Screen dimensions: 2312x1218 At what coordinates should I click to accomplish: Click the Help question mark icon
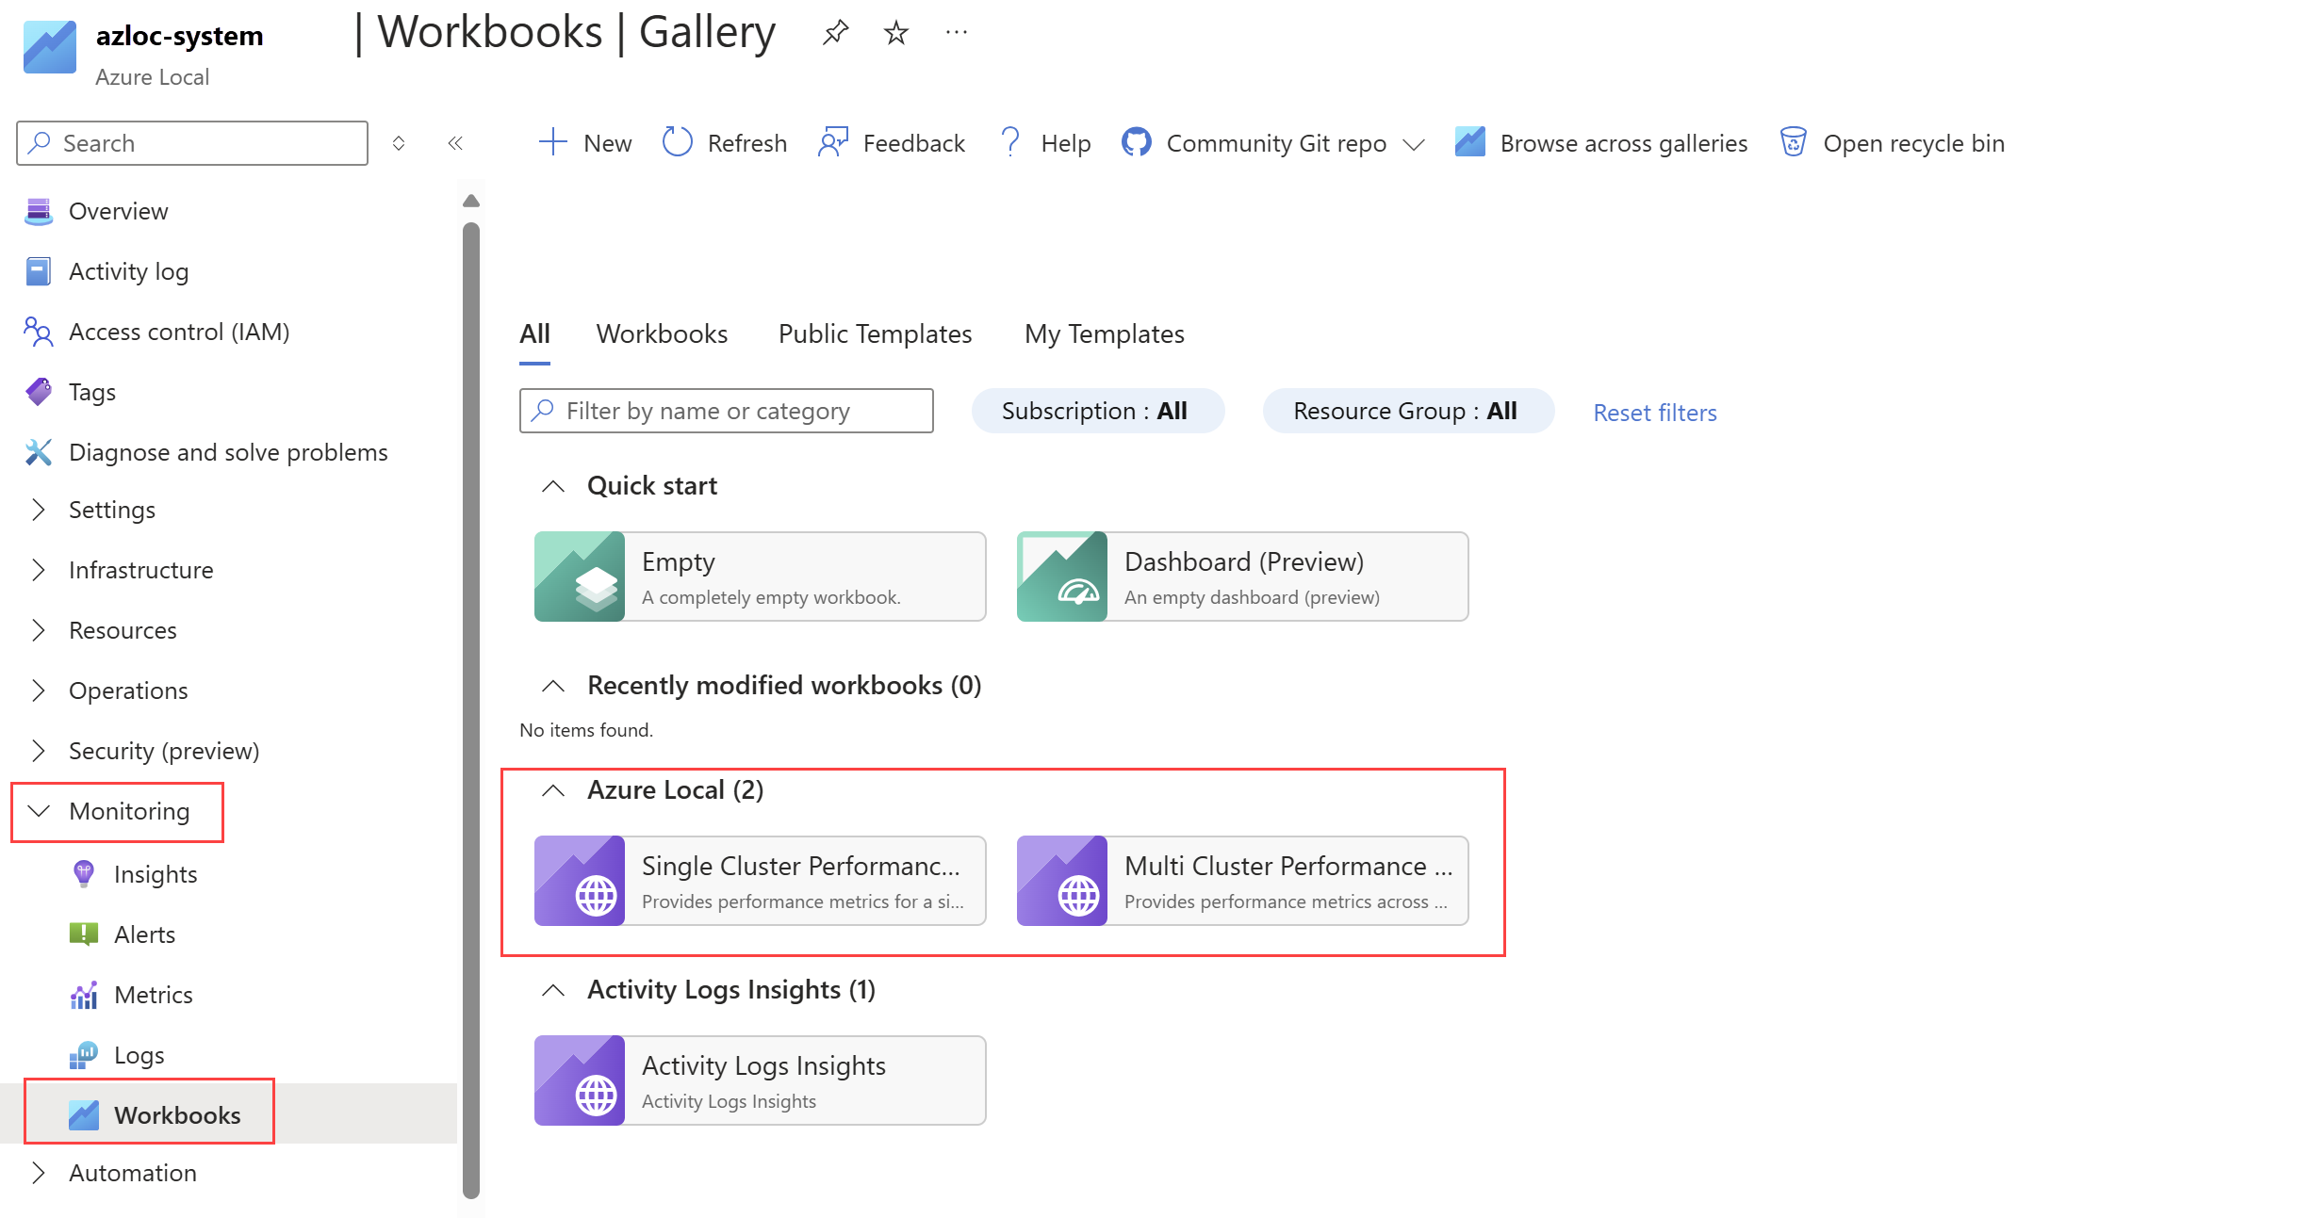click(1010, 142)
